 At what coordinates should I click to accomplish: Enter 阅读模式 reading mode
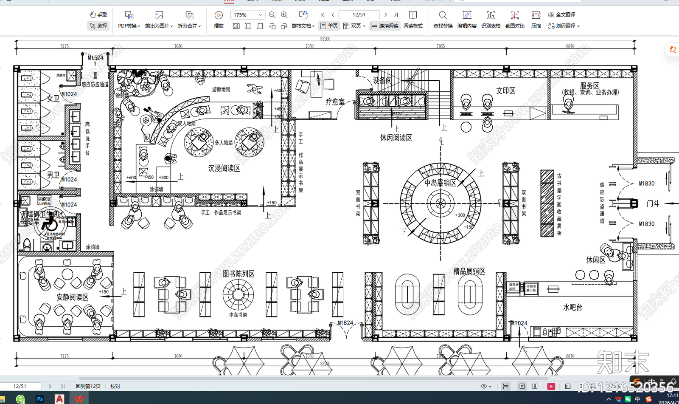pos(412,20)
